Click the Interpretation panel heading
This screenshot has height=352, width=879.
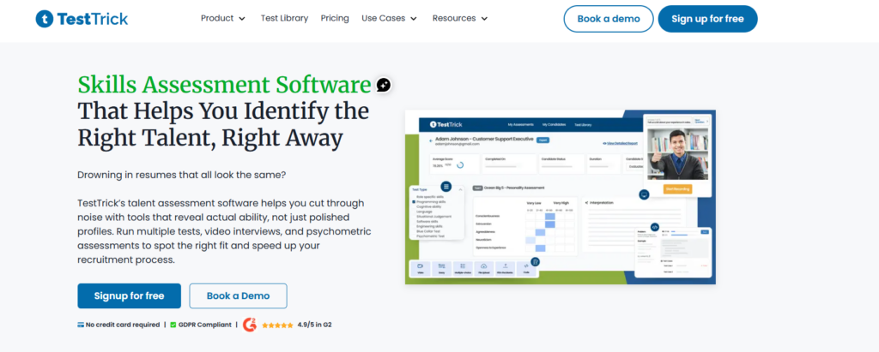tap(600, 203)
